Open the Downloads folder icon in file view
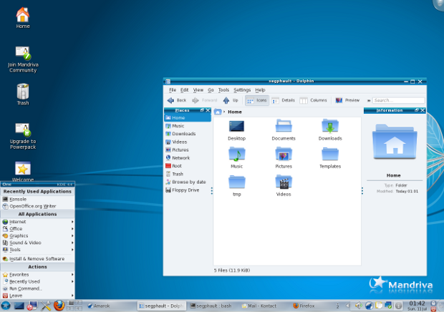The width and height of the screenshot is (444, 312). click(x=330, y=130)
